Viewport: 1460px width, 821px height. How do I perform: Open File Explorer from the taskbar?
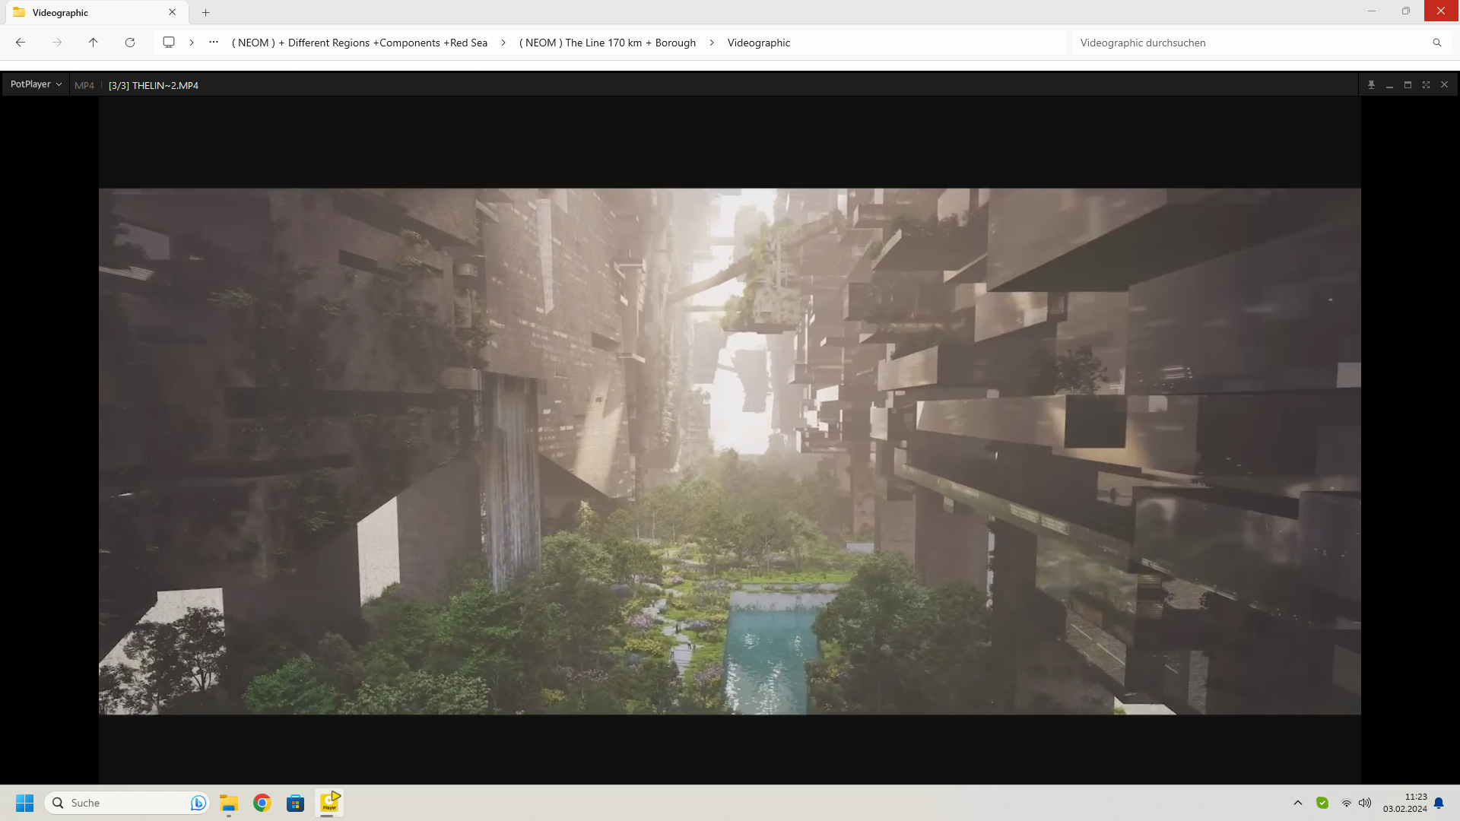(229, 803)
